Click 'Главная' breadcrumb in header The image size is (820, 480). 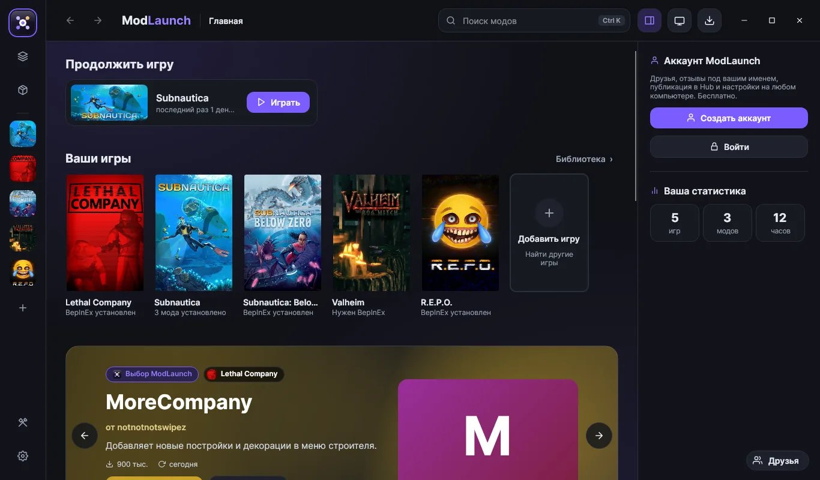(x=226, y=21)
